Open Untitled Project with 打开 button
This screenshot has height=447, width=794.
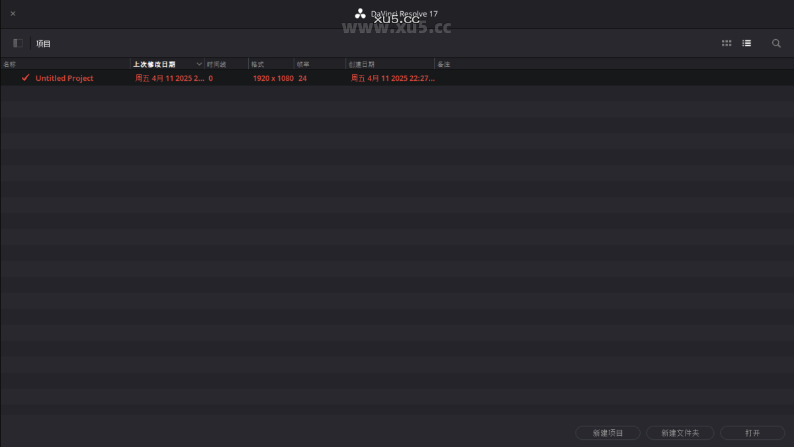click(x=752, y=432)
